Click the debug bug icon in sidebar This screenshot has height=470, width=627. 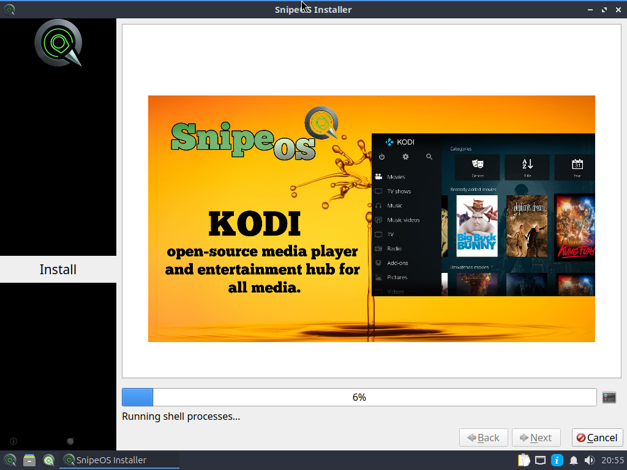point(70,441)
